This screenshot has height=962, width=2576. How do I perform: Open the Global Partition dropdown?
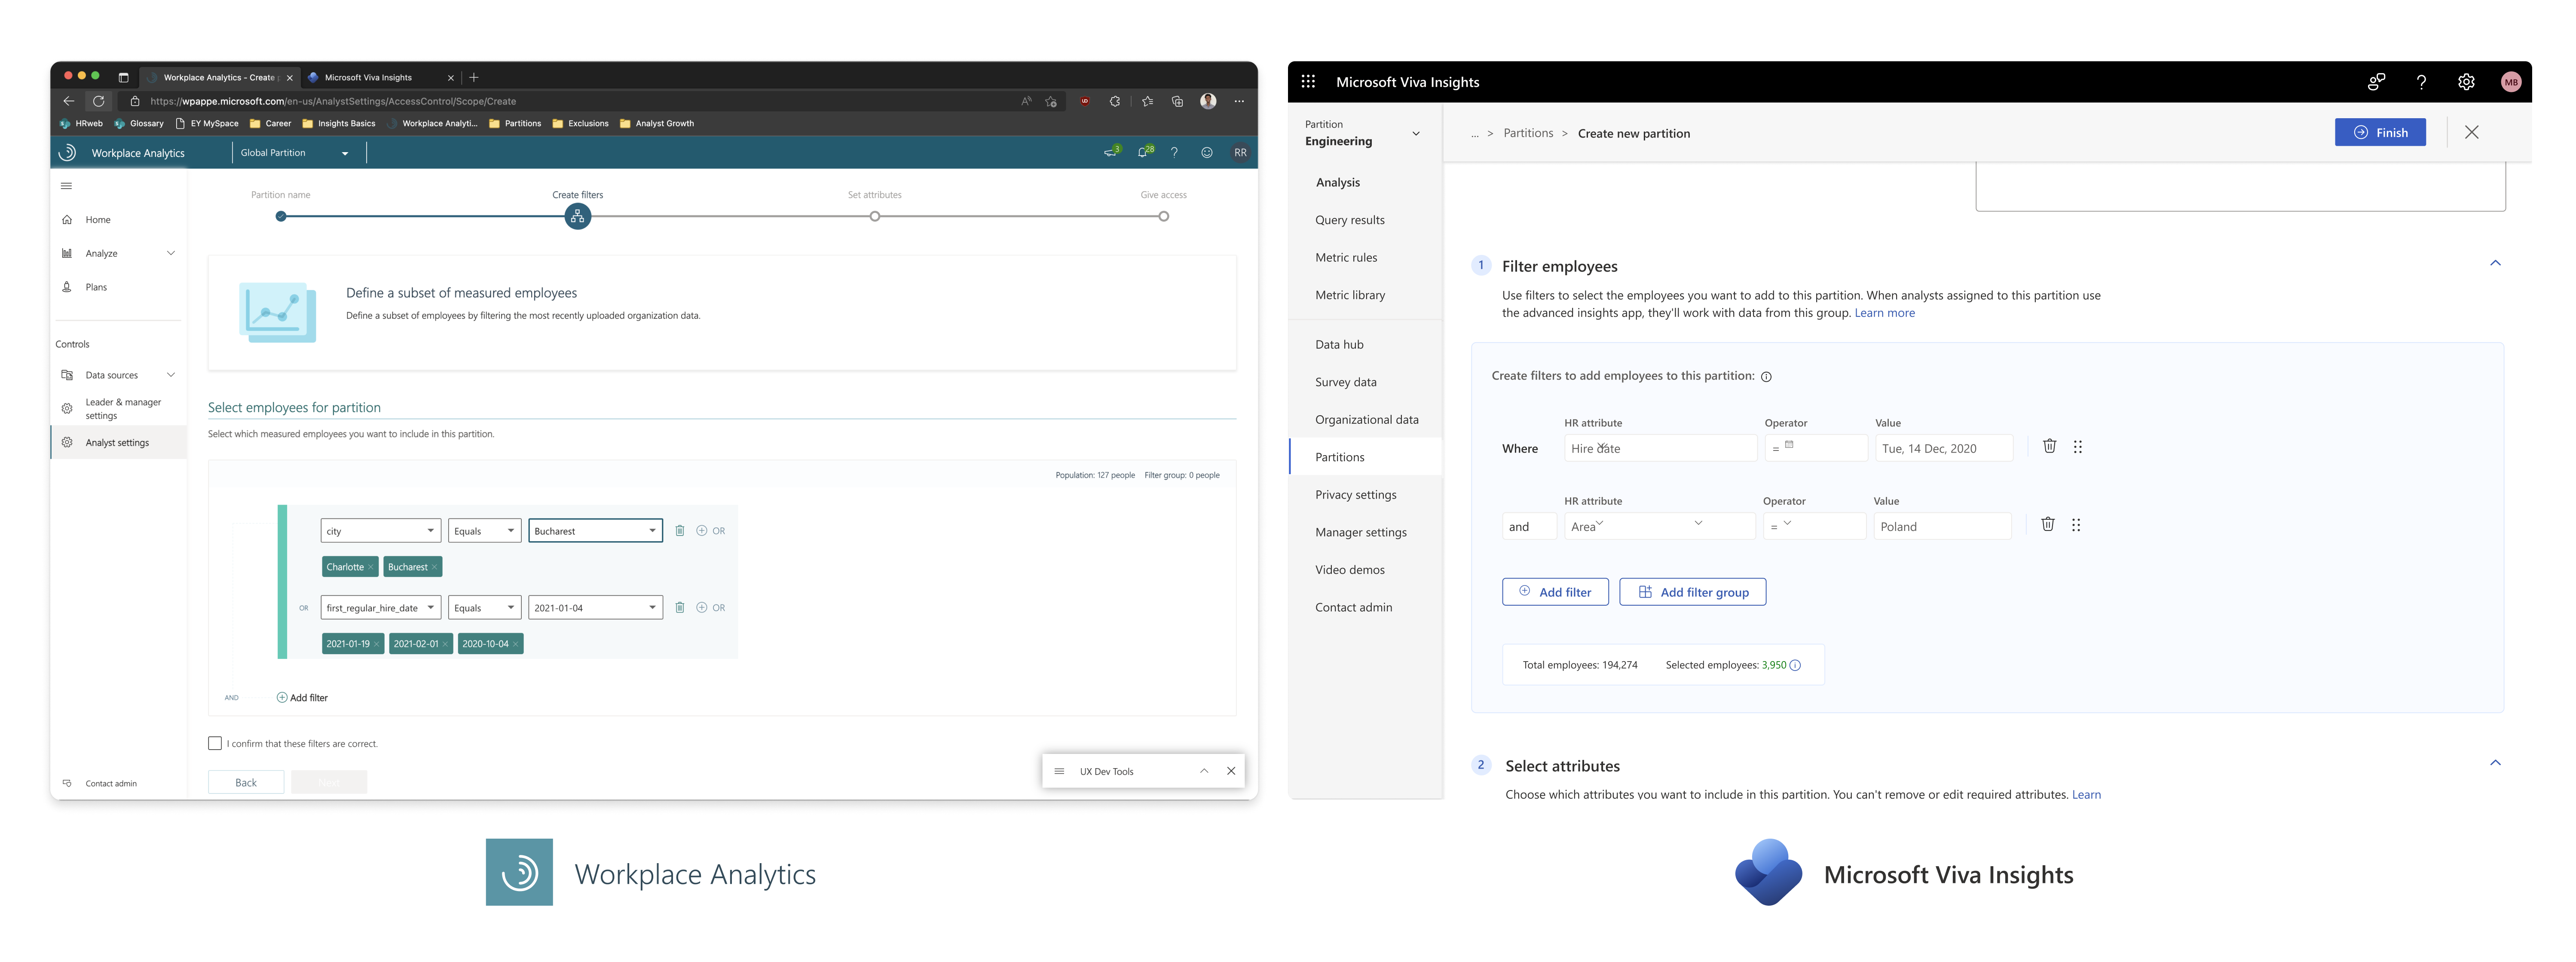295,153
